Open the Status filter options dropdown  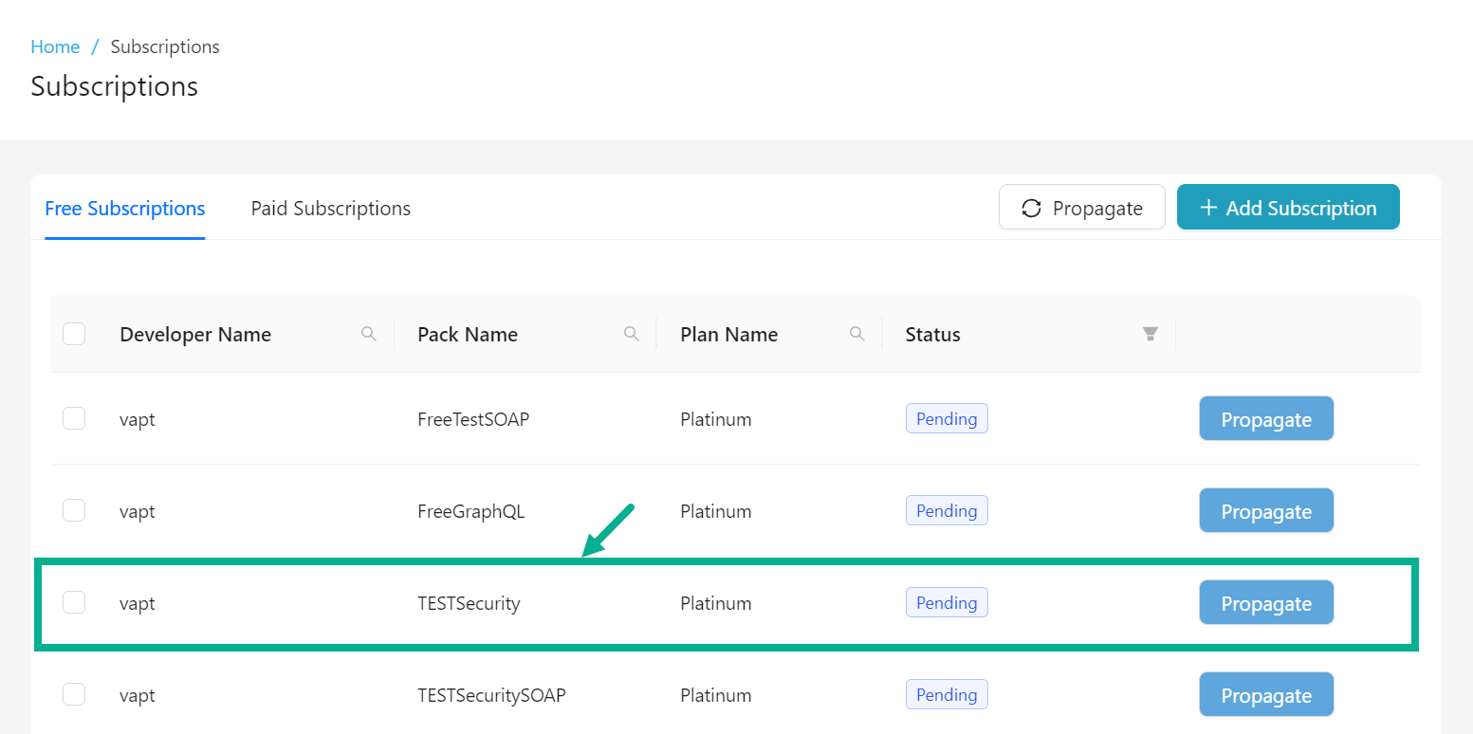coord(1151,334)
